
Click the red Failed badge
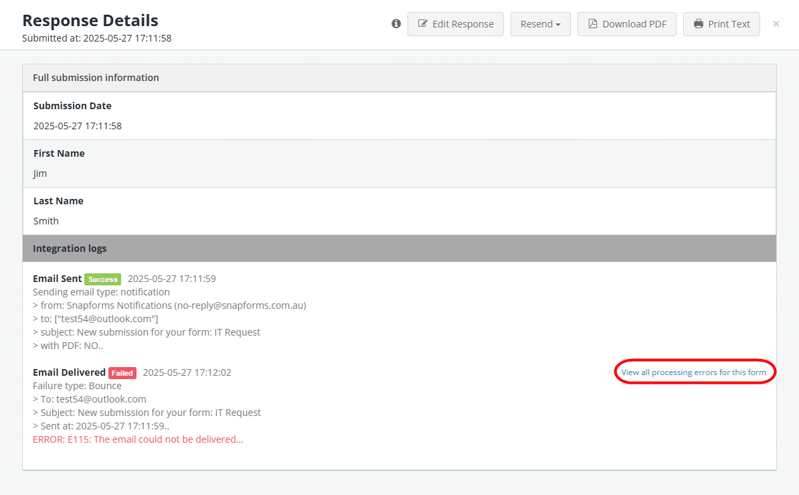(x=122, y=373)
